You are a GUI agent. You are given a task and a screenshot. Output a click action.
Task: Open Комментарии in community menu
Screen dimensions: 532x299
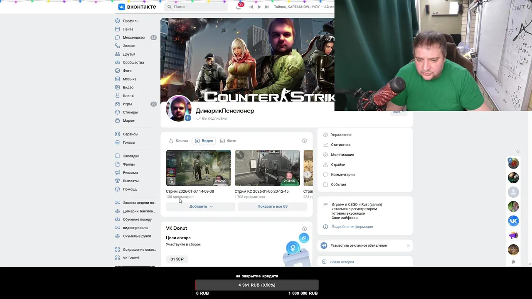coord(342,174)
